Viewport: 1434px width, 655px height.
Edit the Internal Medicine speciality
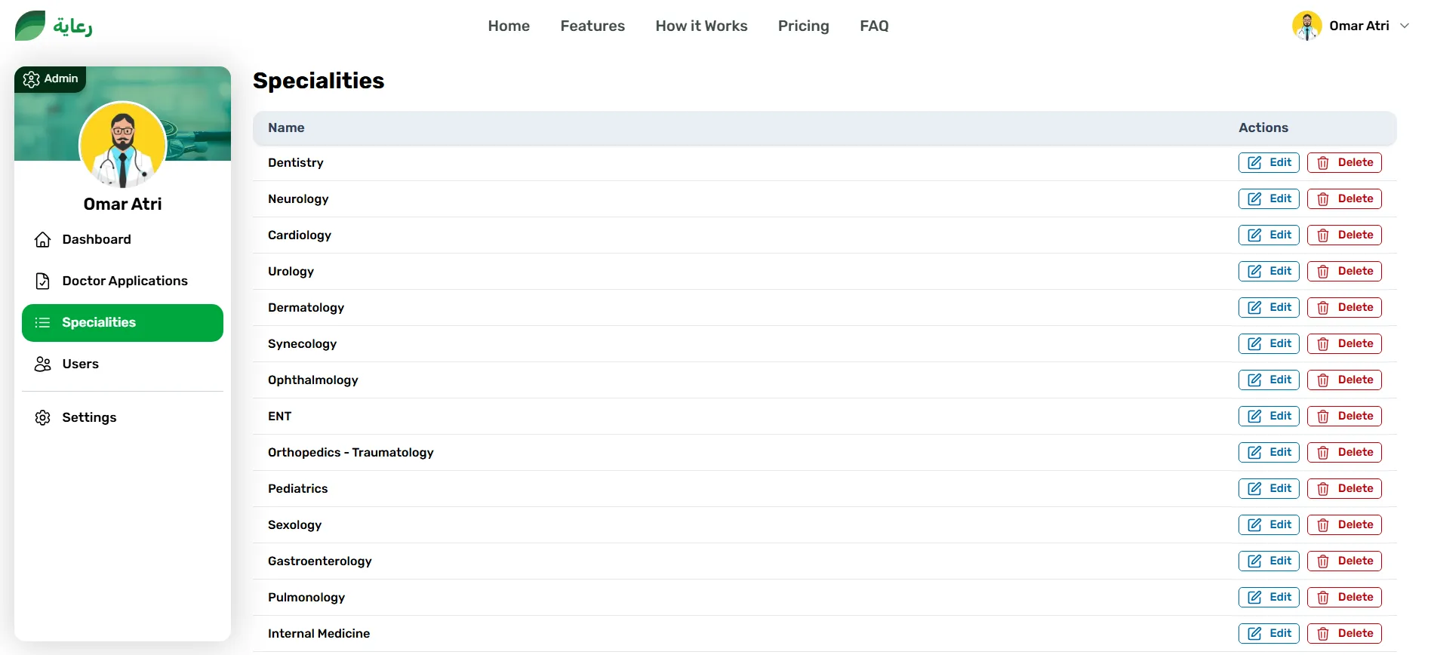point(1269,634)
